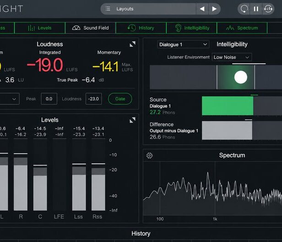Click the History panel title

pyautogui.click(x=141, y=234)
